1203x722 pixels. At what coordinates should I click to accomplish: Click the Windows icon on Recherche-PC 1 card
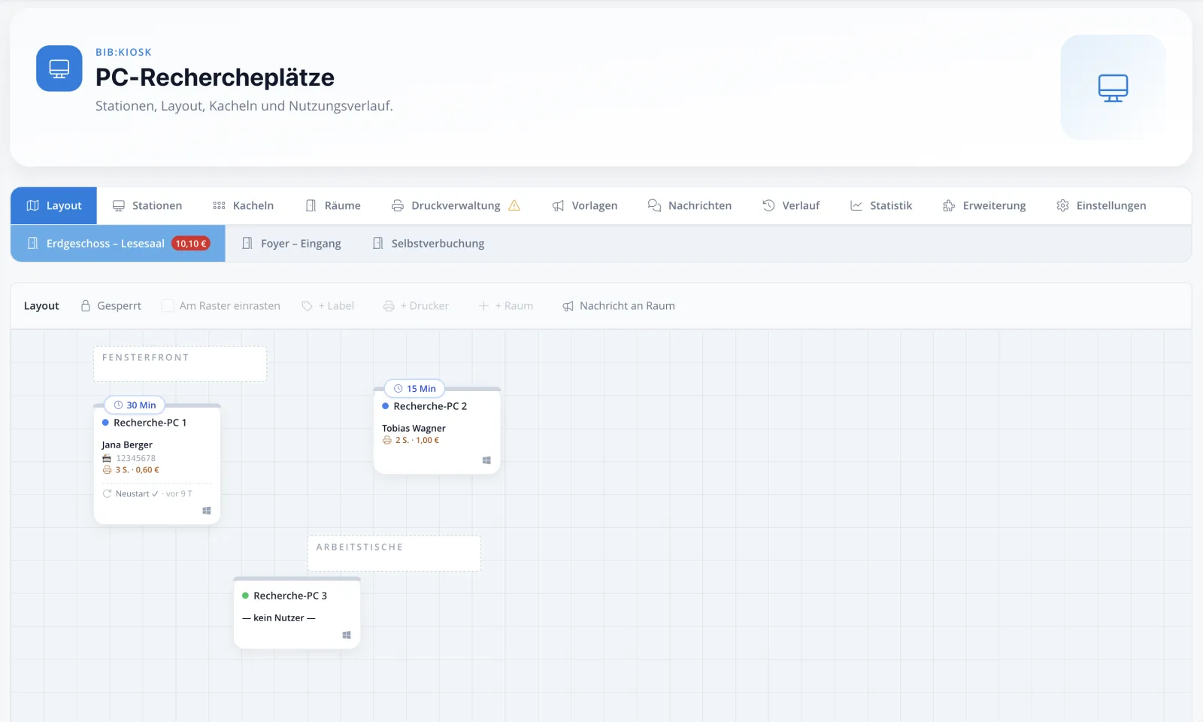coord(207,511)
